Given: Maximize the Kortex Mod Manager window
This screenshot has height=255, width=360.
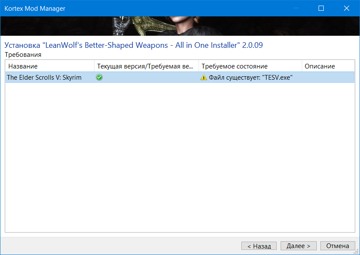Looking at the screenshot, I should coord(321,8).
